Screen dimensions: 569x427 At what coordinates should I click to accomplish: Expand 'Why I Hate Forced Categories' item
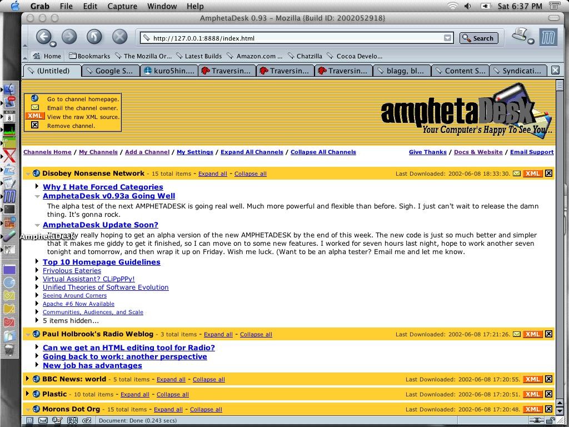click(x=37, y=187)
